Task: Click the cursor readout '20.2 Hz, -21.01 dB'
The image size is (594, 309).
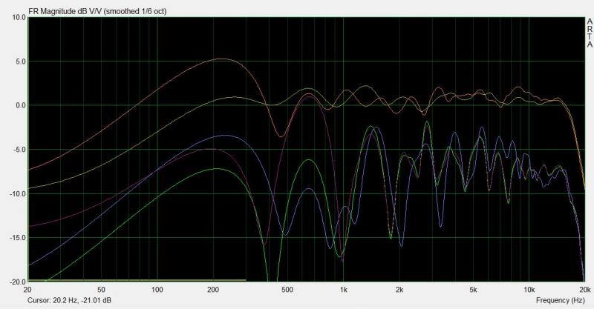Action: coord(83,300)
